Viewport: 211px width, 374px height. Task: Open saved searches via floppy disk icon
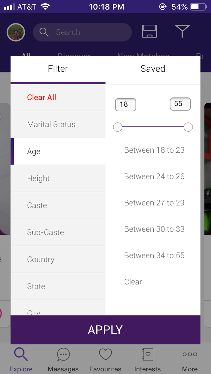point(150,31)
